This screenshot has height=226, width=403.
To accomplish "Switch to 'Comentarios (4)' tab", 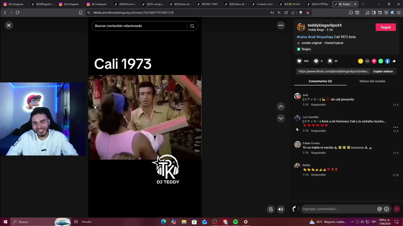I will pos(320,81).
